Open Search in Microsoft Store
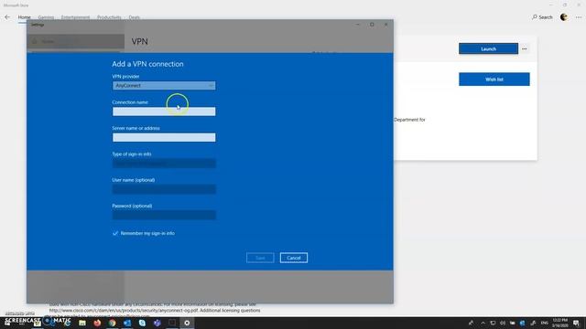 pyautogui.click(x=542, y=17)
